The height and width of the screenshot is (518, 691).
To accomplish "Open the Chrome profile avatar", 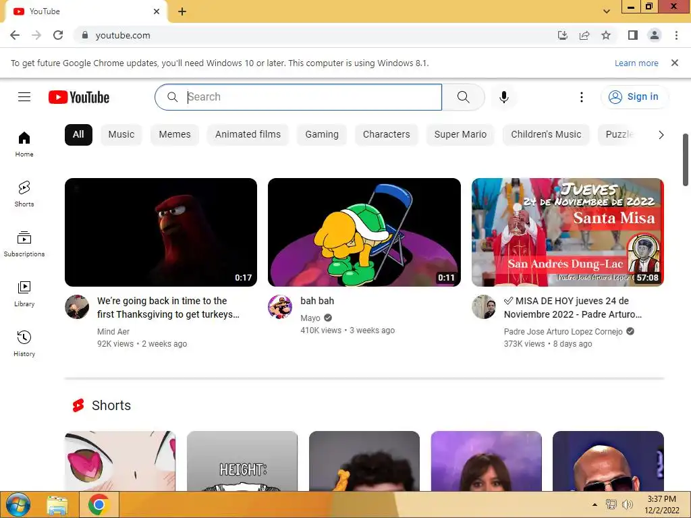I will pos(655,35).
